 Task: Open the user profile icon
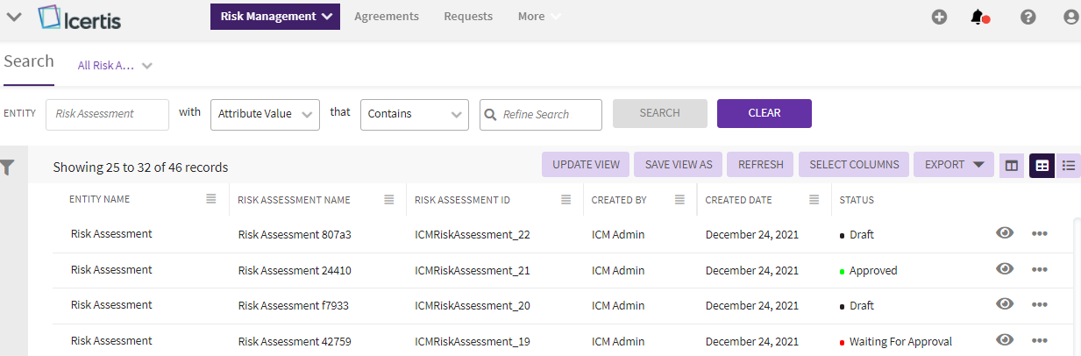(1070, 17)
